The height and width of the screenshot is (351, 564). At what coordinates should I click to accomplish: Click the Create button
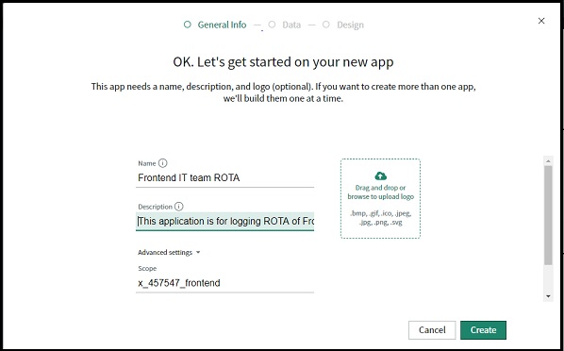click(483, 330)
